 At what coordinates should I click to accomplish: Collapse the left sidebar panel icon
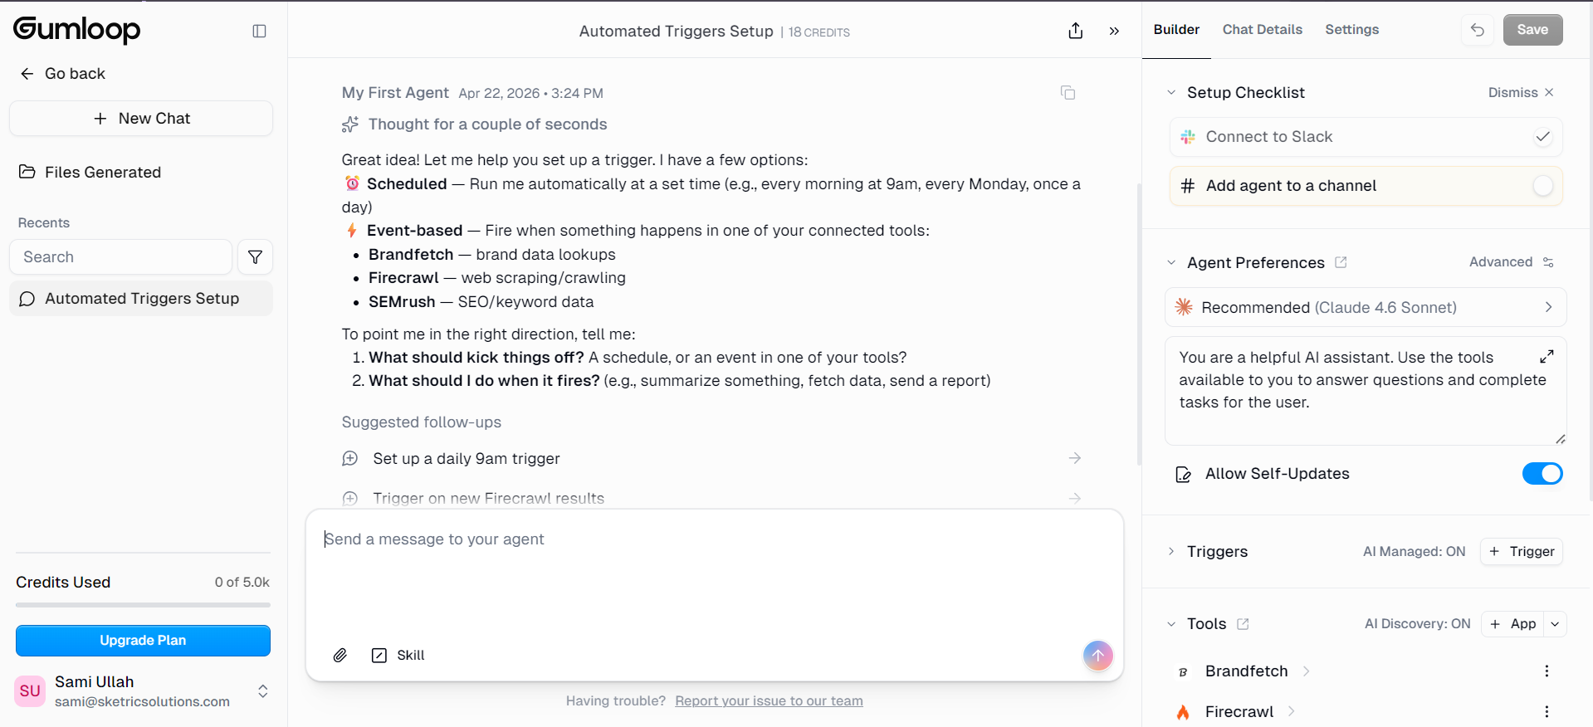259,31
